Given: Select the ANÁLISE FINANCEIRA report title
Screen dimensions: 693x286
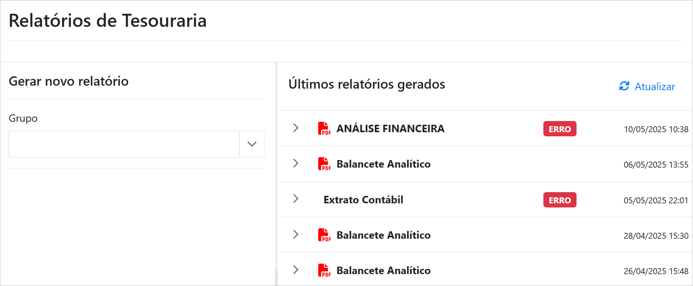Looking at the screenshot, I should pyautogui.click(x=390, y=129).
